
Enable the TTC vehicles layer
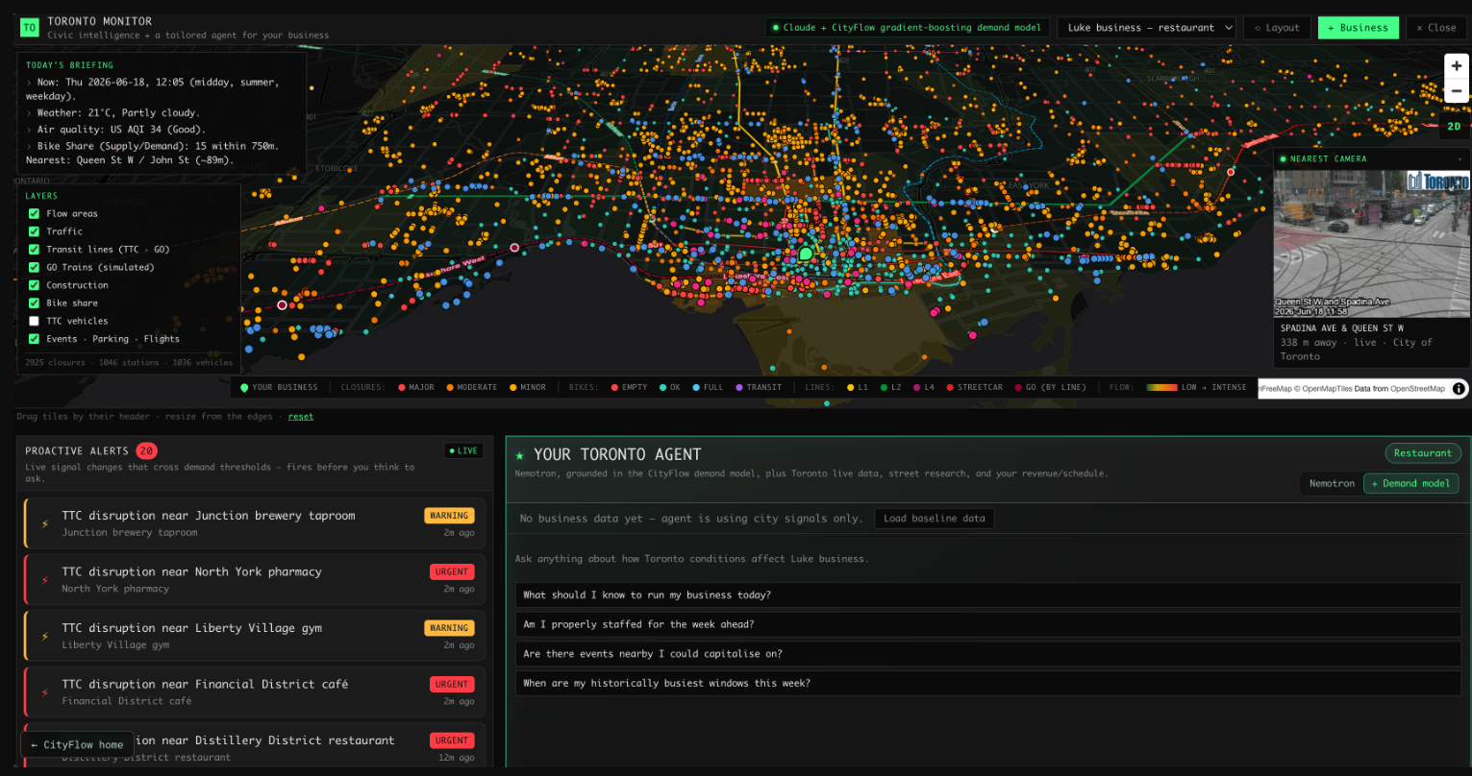[35, 321]
